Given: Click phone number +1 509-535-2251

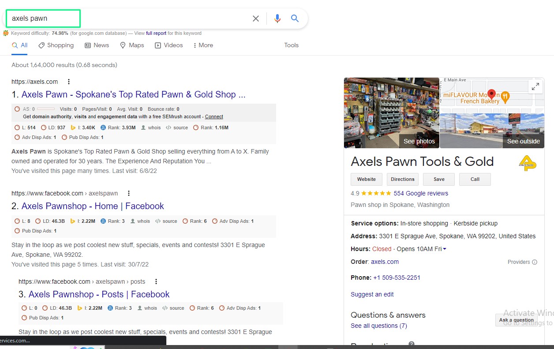Looking at the screenshot, I should 397,278.
